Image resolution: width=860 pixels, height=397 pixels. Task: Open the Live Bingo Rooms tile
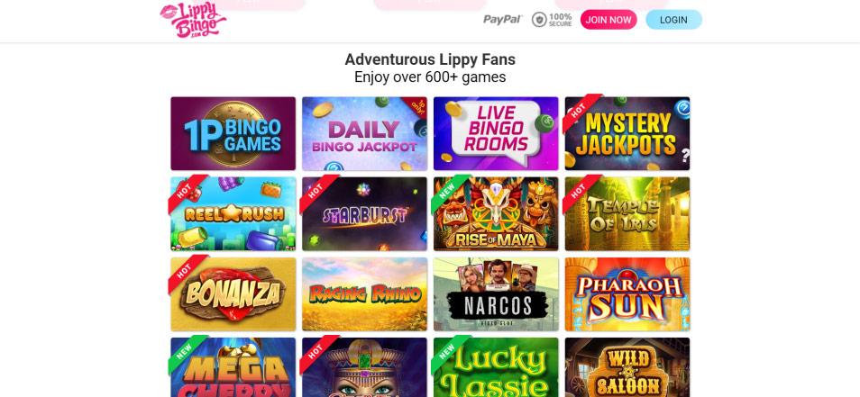[496, 133]
